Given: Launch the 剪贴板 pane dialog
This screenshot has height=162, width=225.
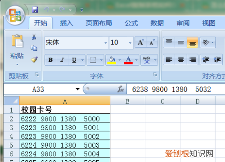Looking at the screenshot, I should (x=37, y=74).
